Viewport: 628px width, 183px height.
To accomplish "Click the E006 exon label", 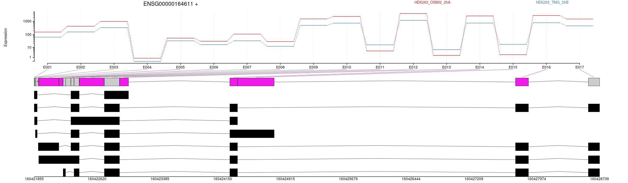I will (x=214, y=67).
